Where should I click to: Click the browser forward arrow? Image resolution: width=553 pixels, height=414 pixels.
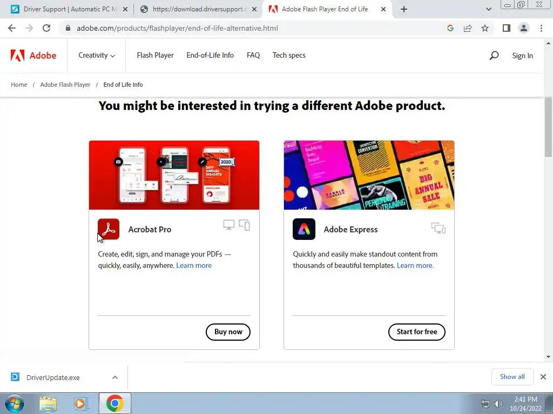click(29, 28)
